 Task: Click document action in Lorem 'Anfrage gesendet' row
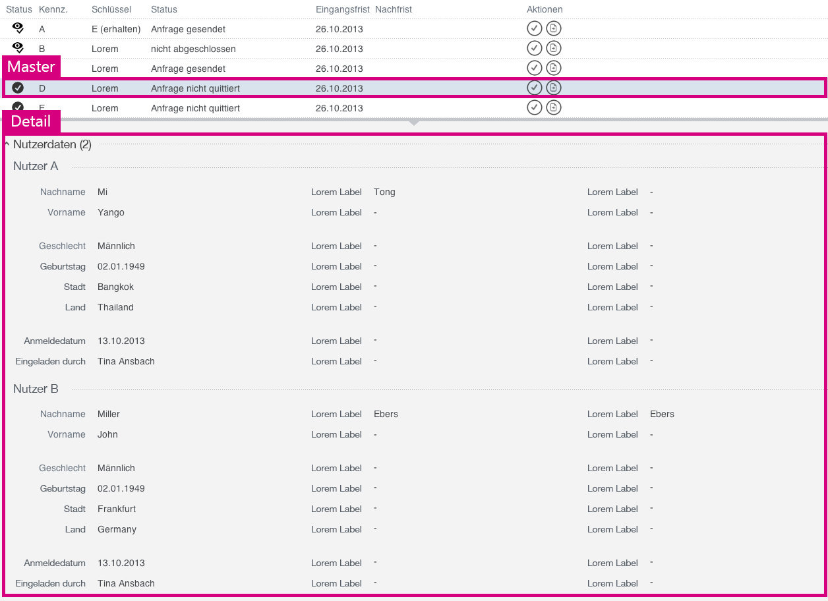(554, 68)
